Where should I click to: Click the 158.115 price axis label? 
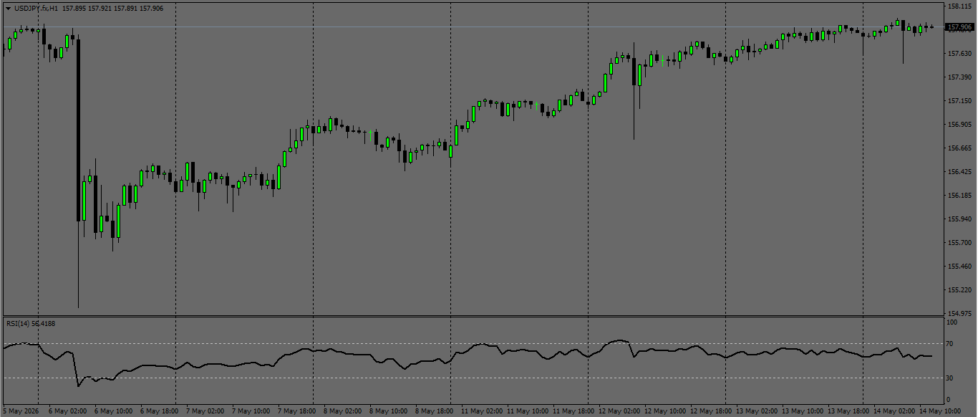coord(959,6)
